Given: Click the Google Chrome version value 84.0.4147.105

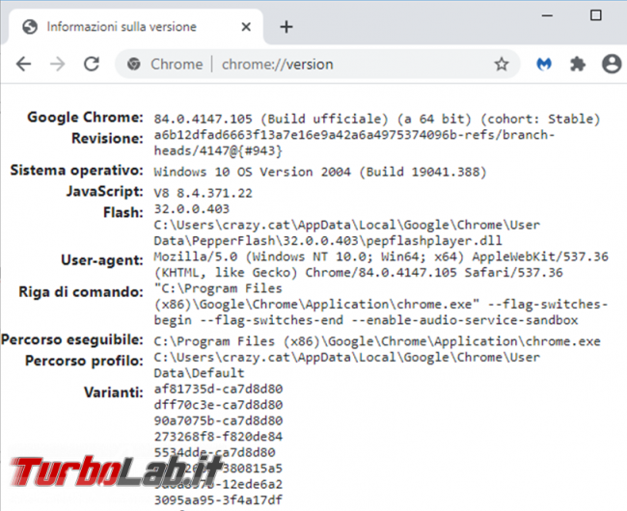Looking at the screenshot, I should (x=204, y=119).
